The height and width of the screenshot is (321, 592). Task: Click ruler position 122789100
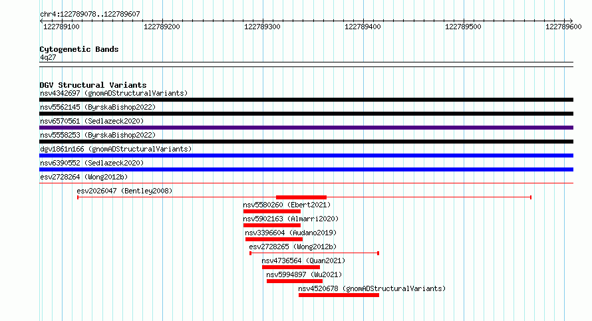pos(62,27)
